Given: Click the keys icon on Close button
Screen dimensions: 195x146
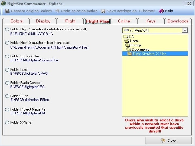Looking at the screenshot, I should pos(163,141).
